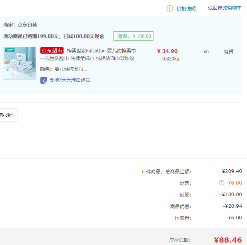Click the 7-day return shield icon

[x=44, y=80]
